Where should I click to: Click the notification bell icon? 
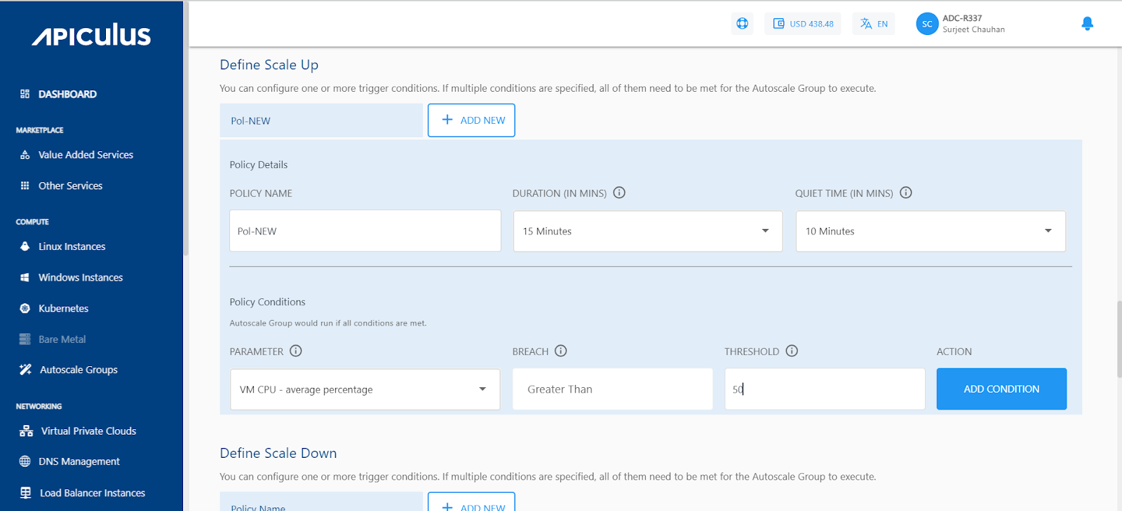click(x=1087, y=24)
